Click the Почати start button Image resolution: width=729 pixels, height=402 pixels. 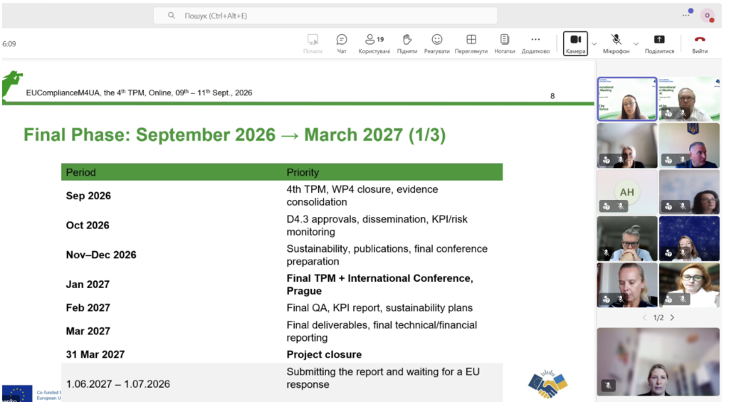tap(313, 43)
